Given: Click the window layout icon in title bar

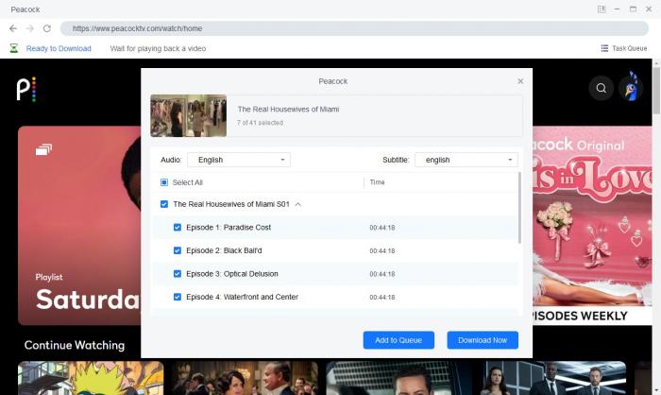Looking at the screenshot, I should pos(602,9).
